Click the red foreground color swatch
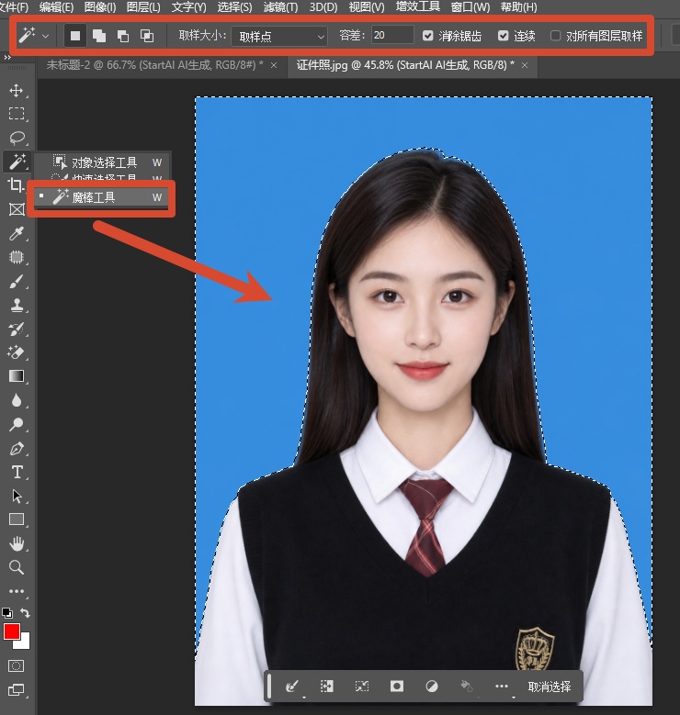This screenshot has width=680, height=715. coord(11,631)
